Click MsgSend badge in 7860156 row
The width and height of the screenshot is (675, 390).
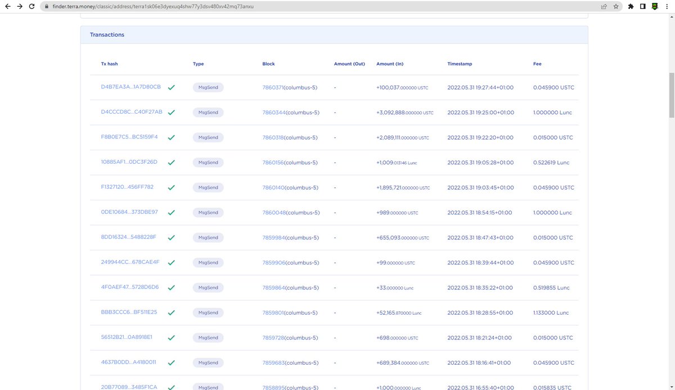pyautogui.click(x=208, y=162)
